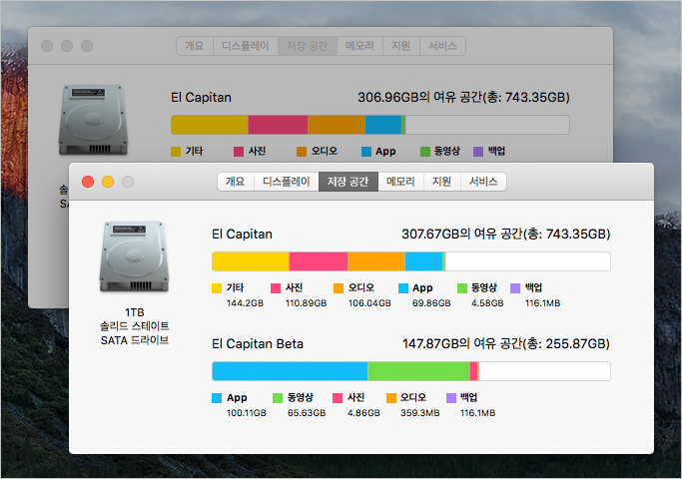Image resolution: width=682 pixels, height=479 pixels.
Task: Click the blue App legend swatch under El Capitan, front
Action: 403,288
